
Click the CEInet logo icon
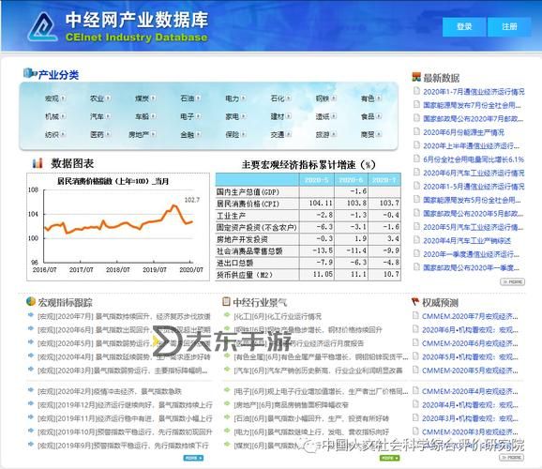42,27
